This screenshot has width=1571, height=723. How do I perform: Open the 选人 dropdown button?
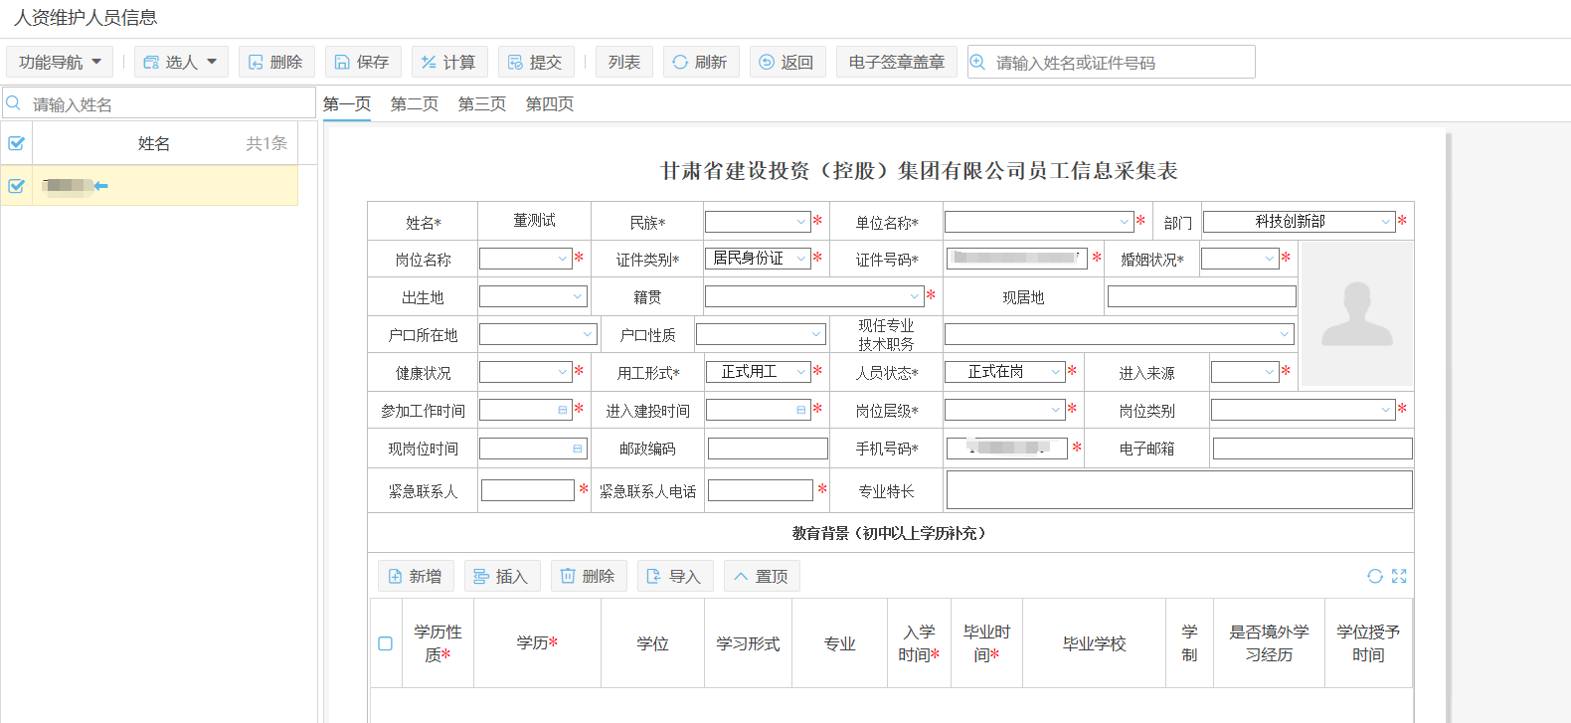coord(181,62)
